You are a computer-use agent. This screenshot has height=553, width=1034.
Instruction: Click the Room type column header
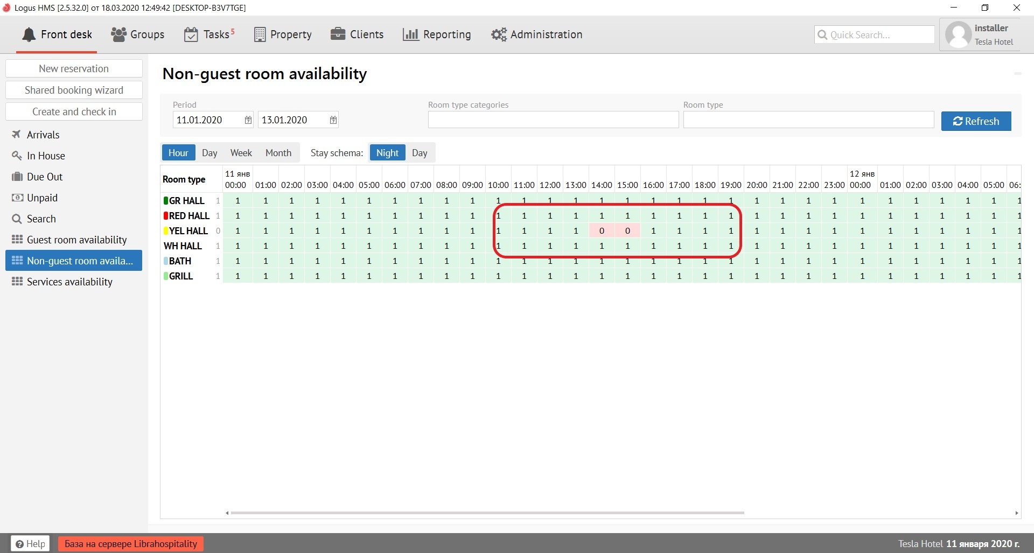tap(184, 179)
